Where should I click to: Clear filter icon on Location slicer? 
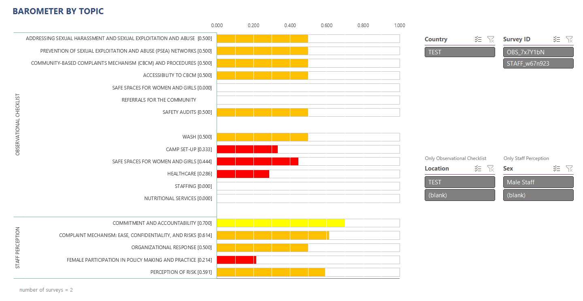(x=491, y=169)
